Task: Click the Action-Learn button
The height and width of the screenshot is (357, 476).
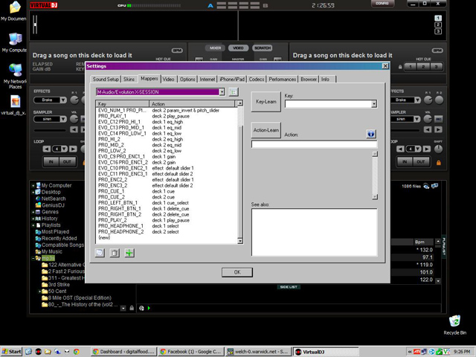Action: pyautogui.click(x=266, y=130)
